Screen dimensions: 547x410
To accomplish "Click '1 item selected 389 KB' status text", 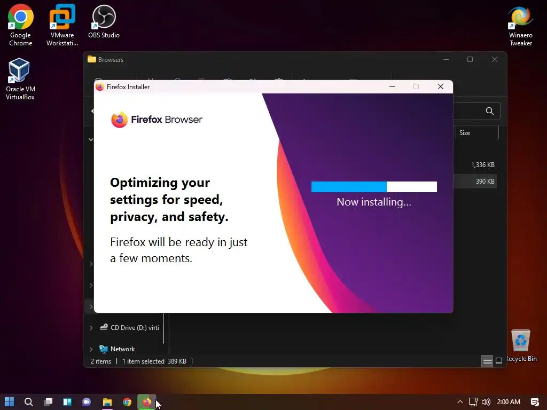I will (154, 361).
